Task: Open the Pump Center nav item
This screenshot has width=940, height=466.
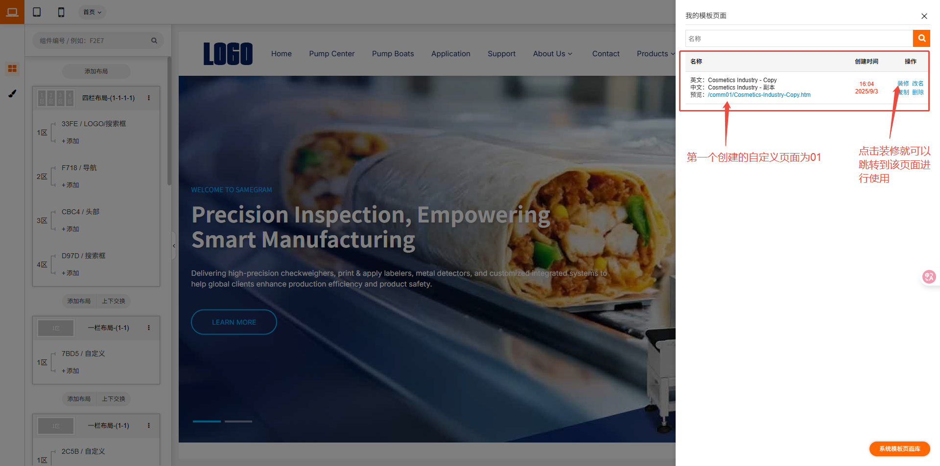Action: pyautogui.click(x=332, y=54)
